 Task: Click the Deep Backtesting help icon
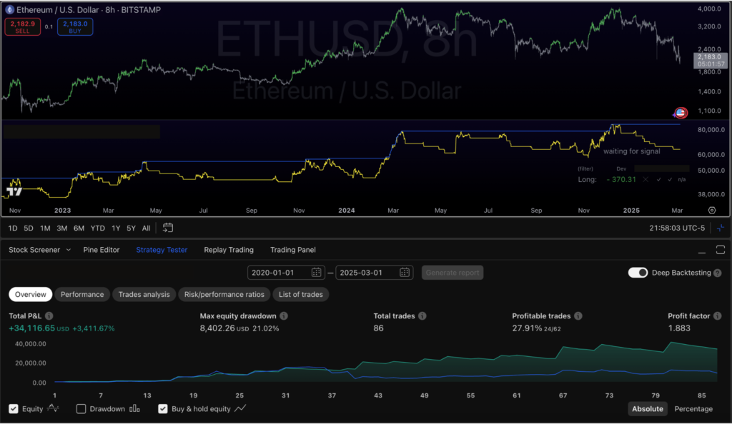point(717,273)
